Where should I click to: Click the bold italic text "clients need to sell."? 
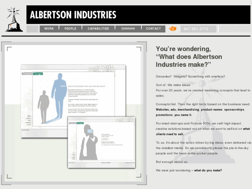[x=170, y=134]
